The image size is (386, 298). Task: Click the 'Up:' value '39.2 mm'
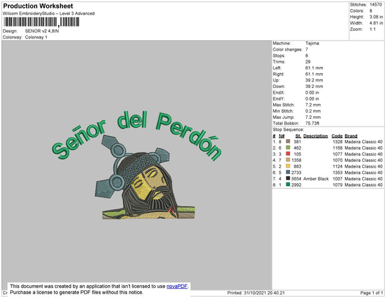(x=314, y=80)
